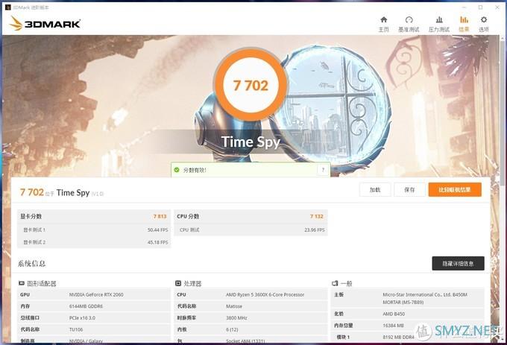Click the 显卡测试 1 row label
The image size is (507, 345).
[x=34, y=230]
